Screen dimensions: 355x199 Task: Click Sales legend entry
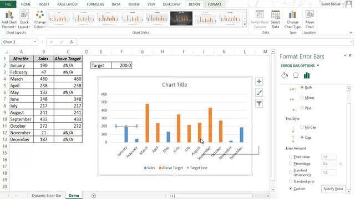149,168
